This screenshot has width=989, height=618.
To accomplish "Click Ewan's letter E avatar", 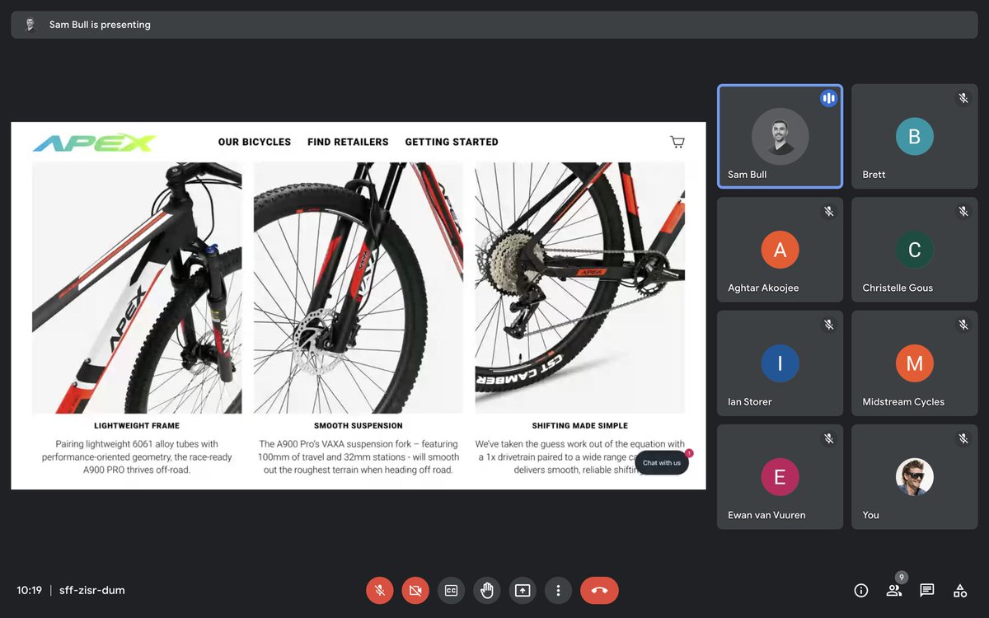I will point(780,476).
